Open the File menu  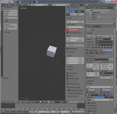(7, 5)
